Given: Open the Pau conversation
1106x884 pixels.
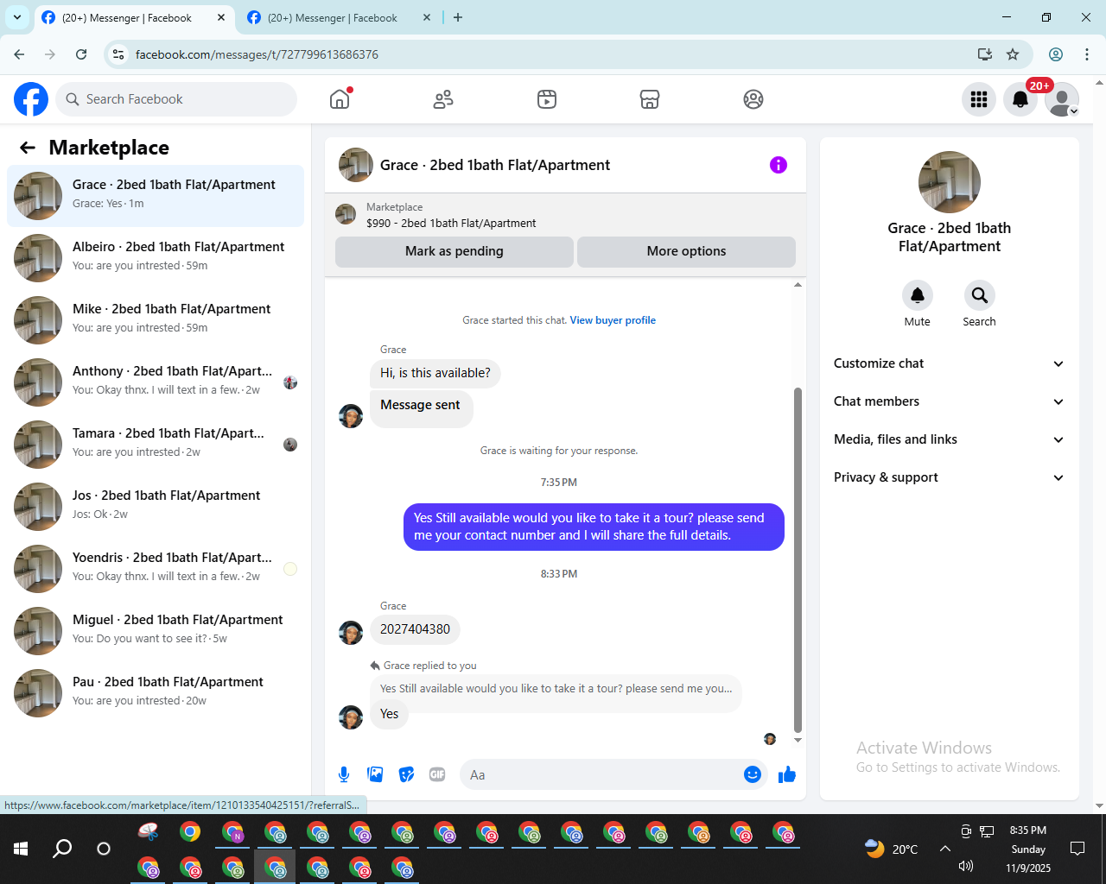Looking at the screenshot, I should click(x=156, y=693).
